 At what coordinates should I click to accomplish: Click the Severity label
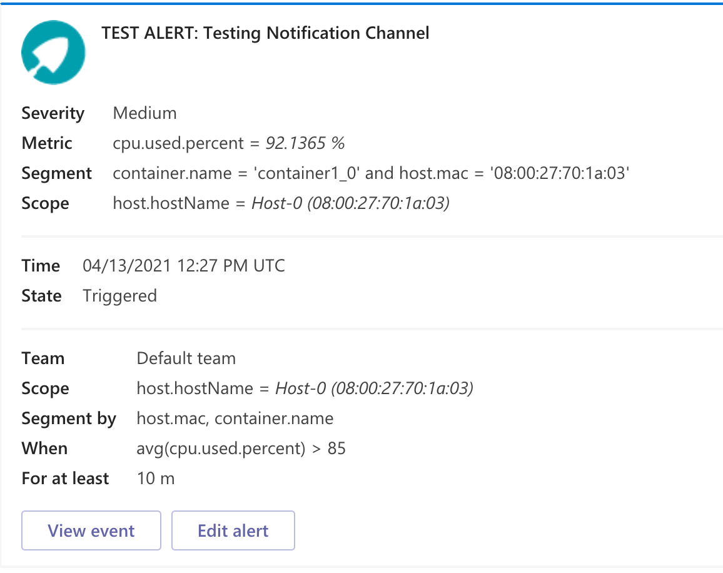click(53, 113)
